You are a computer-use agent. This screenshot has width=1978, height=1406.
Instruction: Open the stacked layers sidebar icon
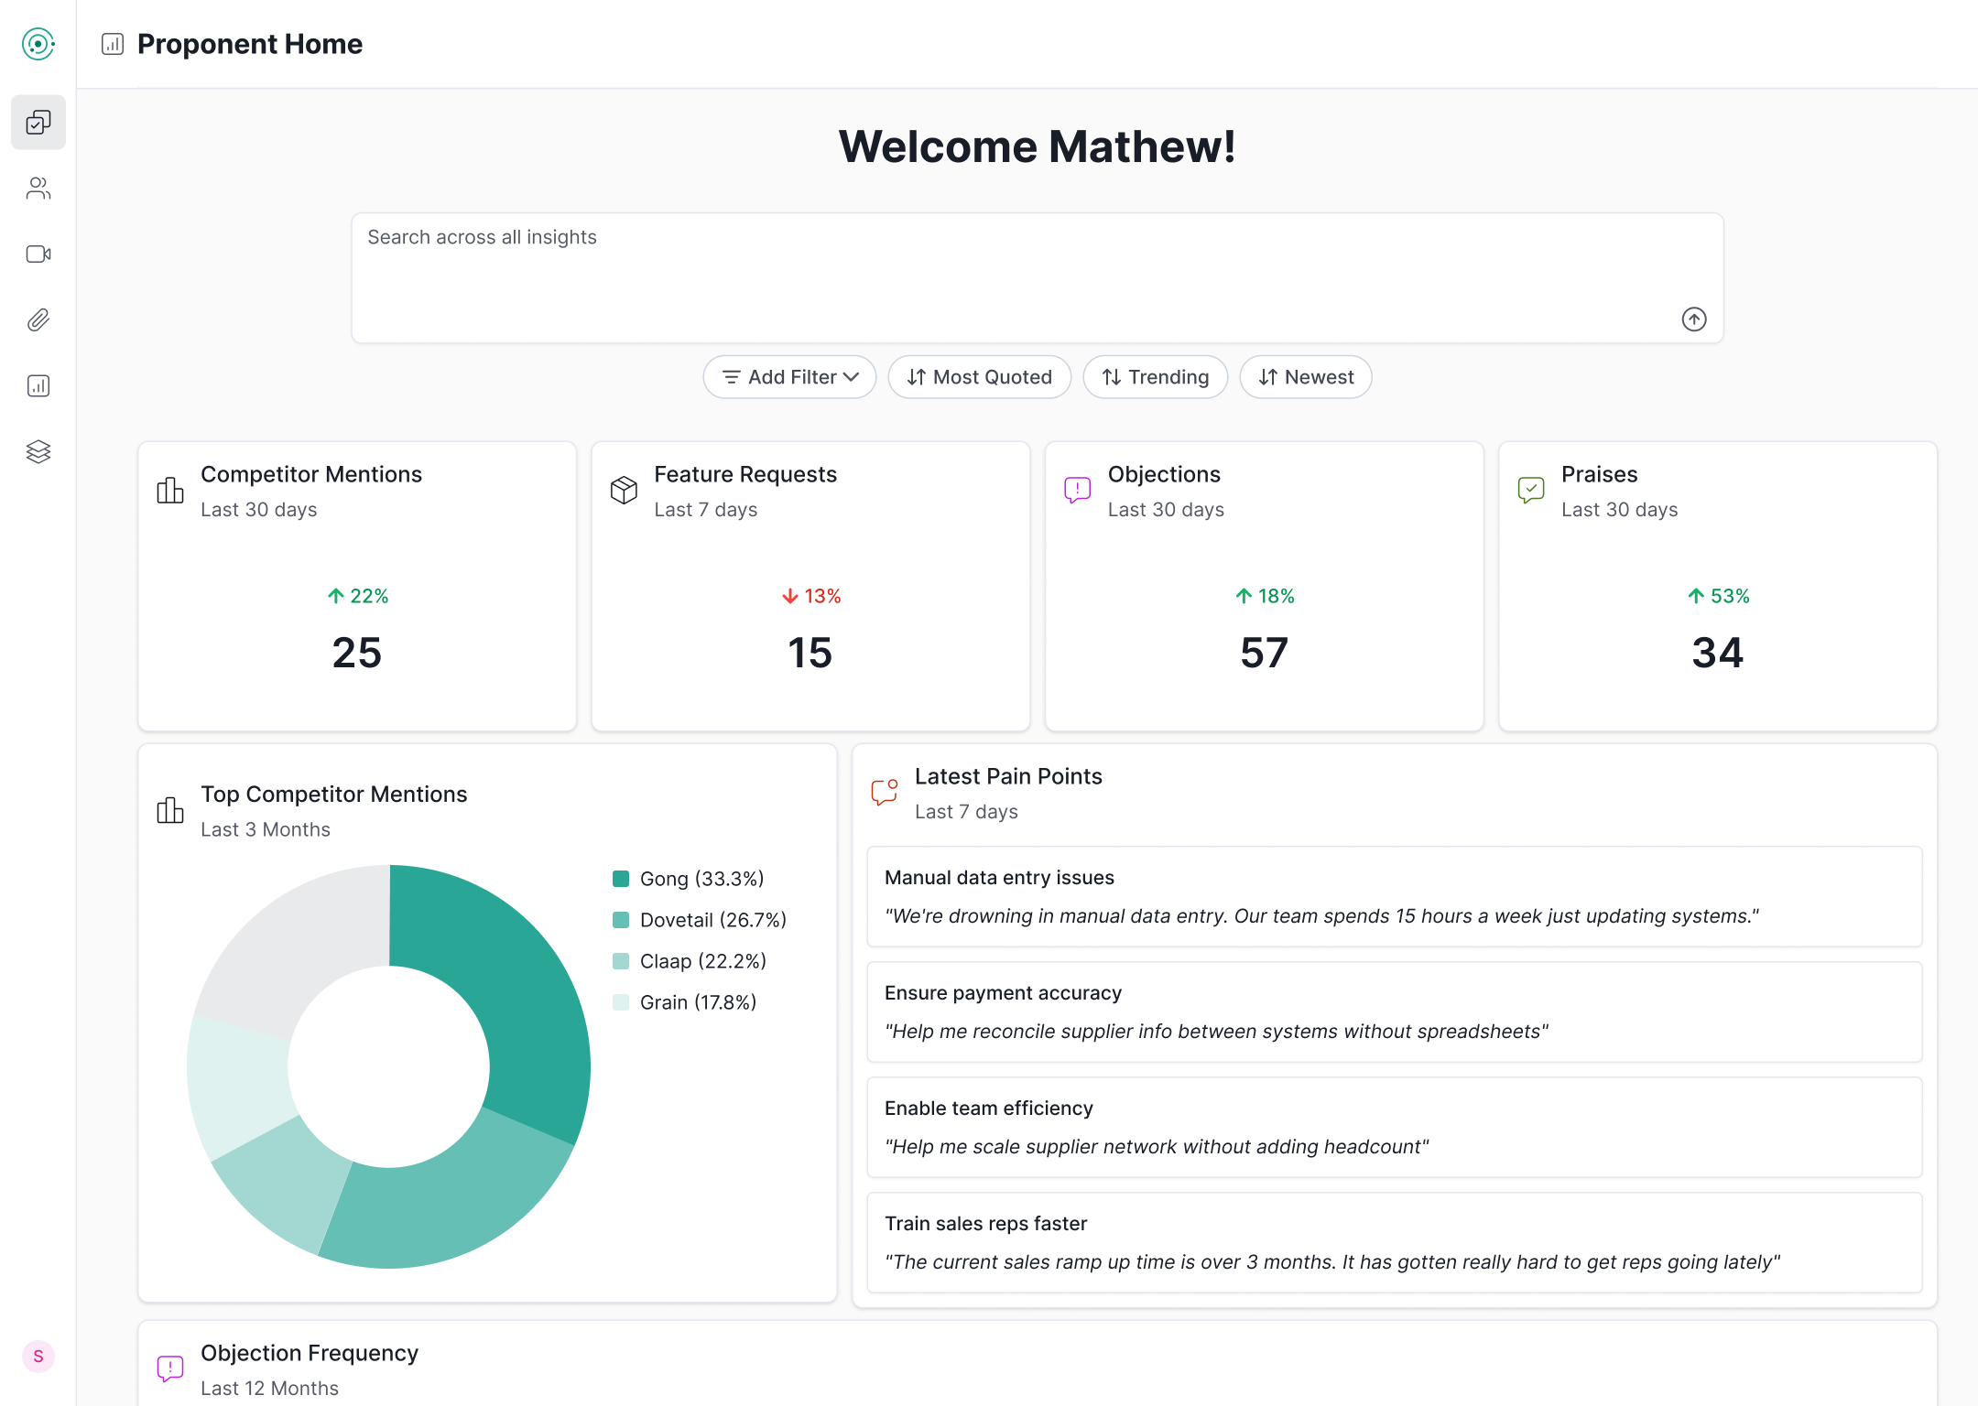click(38, 452)
